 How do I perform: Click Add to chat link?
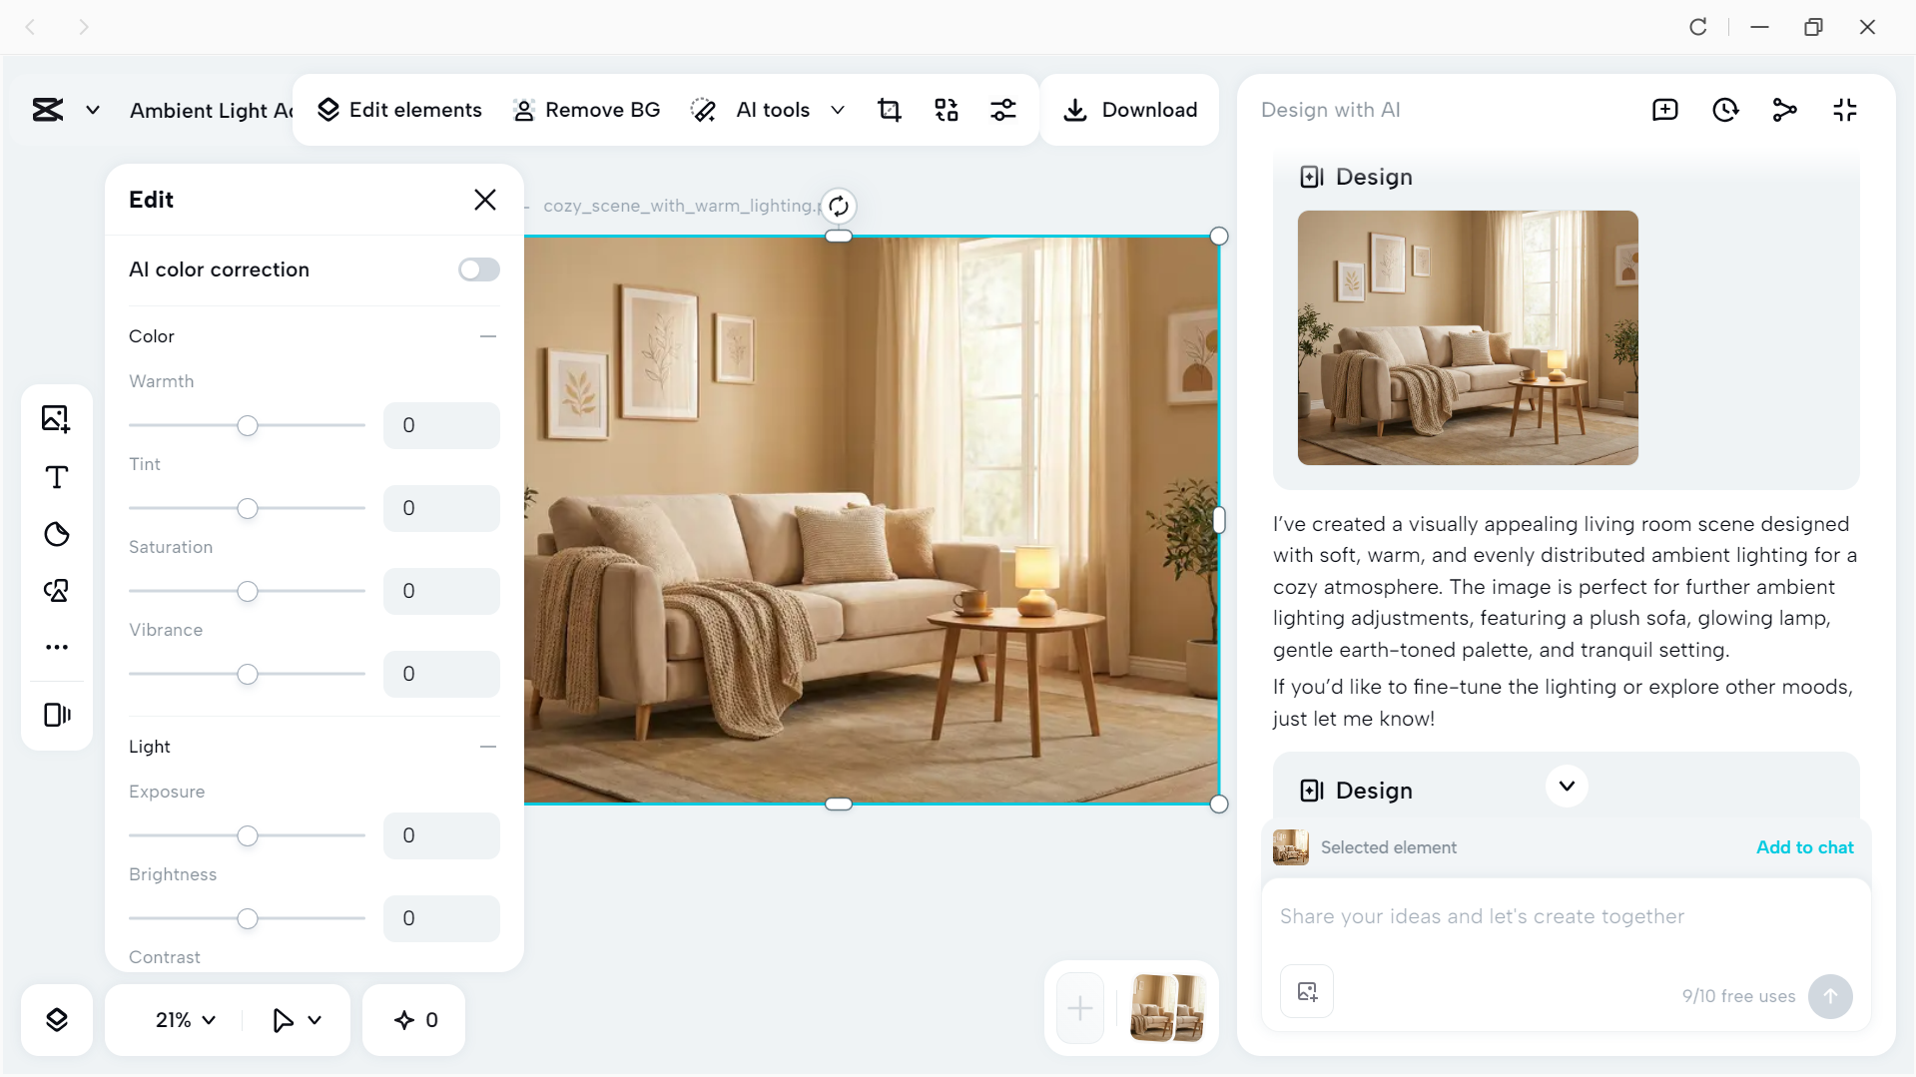(x=1803, y=846)
